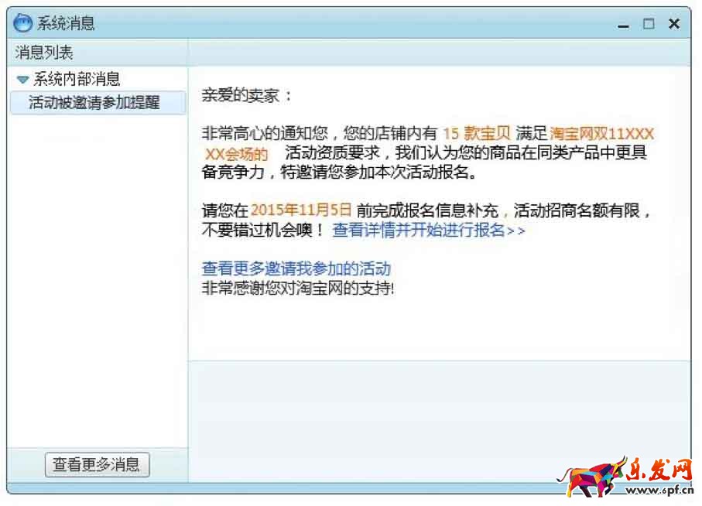Click the blue app icon in title bar
The width and height of the screenshot is (702, 506).
(x=23, y=22)
